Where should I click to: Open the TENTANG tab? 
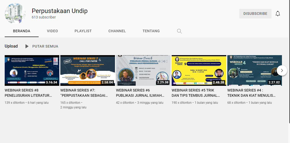click(x=151, y=31)
